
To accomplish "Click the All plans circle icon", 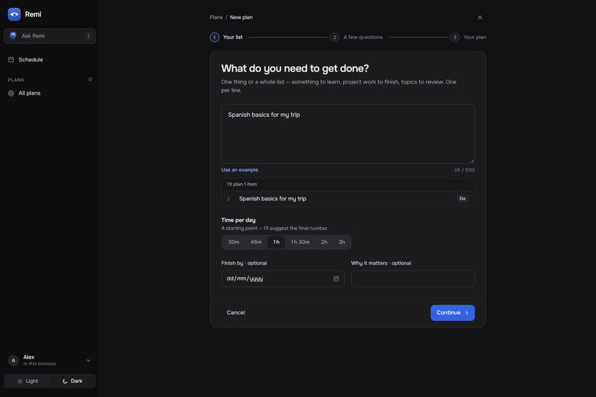I will click(x=11, y=93).
